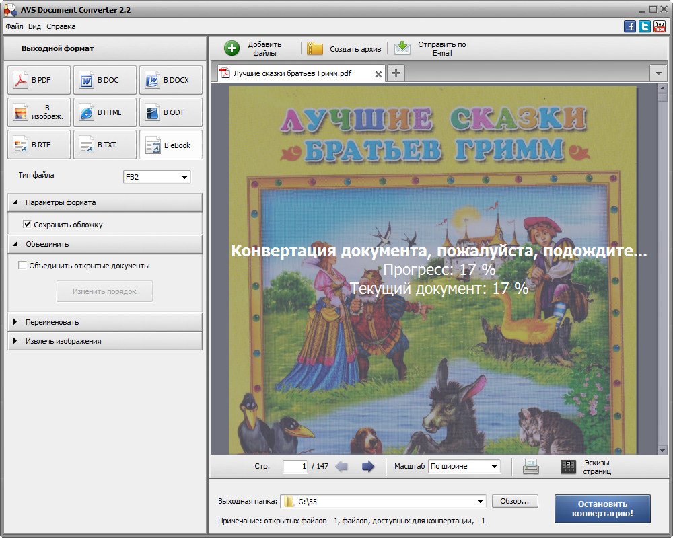Choose the DOCX output format button
This screenshot has height=538, width=673.
tap(171, 80)
